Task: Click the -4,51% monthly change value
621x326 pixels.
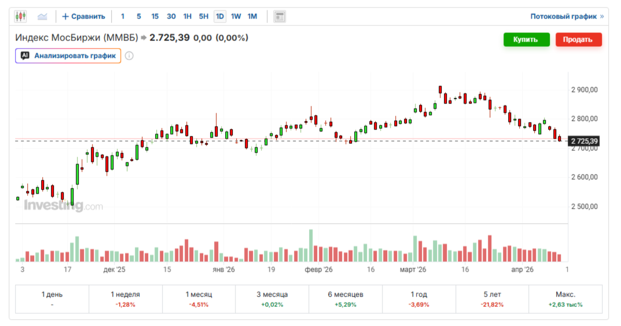Action: click(x=199, y=305)
